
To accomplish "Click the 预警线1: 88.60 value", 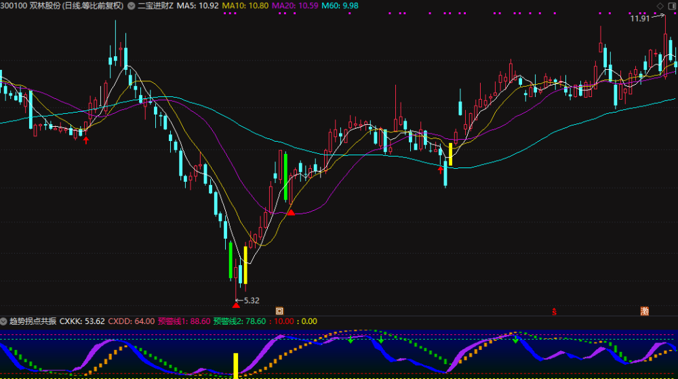I will (x=184, y=321).
